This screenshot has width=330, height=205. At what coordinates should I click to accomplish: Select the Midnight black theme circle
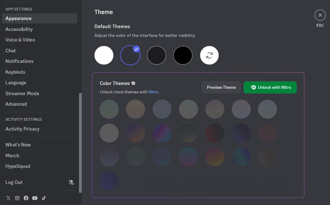click(183, 55)
